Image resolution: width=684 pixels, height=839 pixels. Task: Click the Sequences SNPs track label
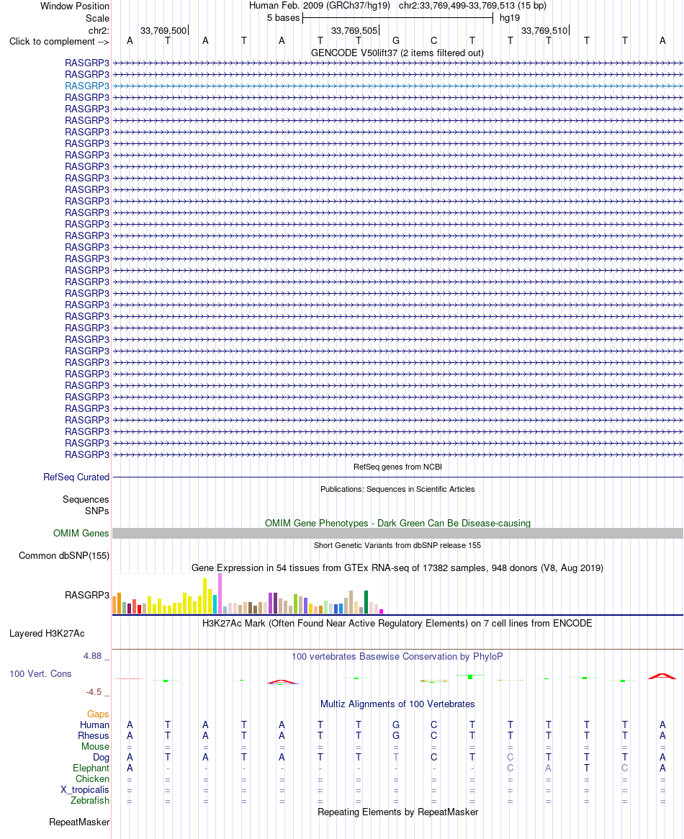[x=86, y=505]
